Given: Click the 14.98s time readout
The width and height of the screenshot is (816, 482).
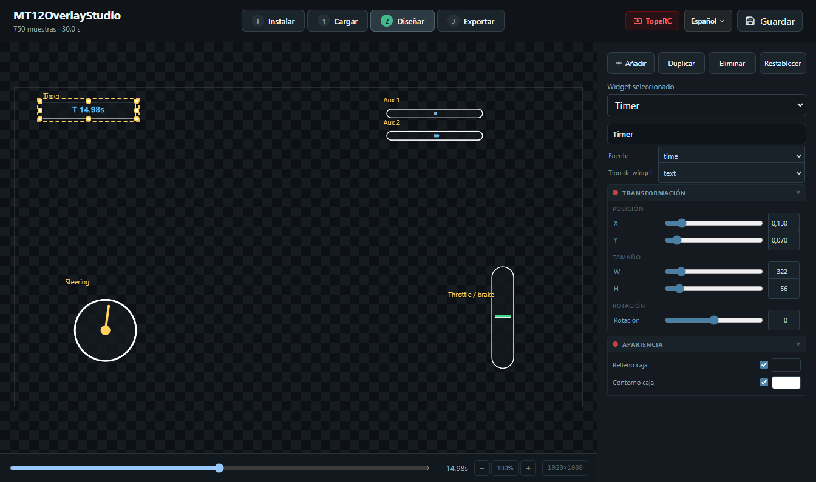Looking at the screenshot, I should 457,468.
